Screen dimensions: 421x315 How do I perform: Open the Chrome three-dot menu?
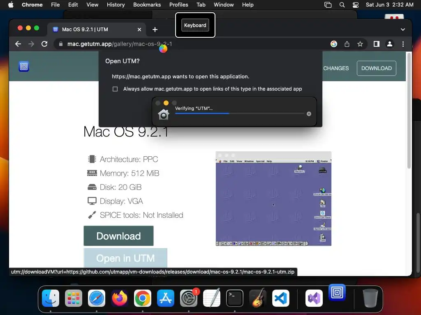(x=403, y=44)
